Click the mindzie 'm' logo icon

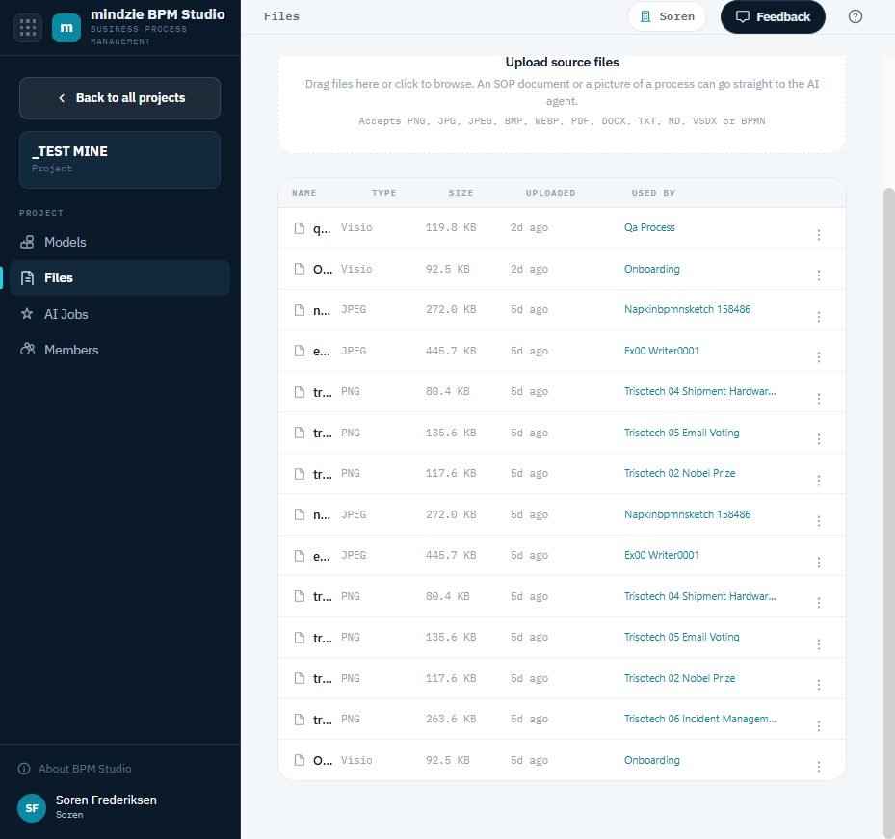tap(66, 27)
